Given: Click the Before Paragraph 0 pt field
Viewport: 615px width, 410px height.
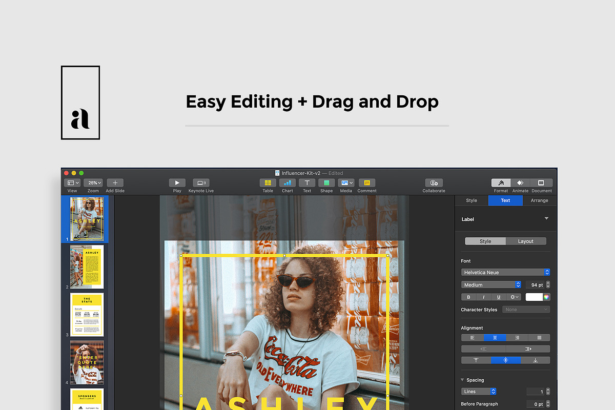Looking at the screenshot, I should tap(536, 404).
